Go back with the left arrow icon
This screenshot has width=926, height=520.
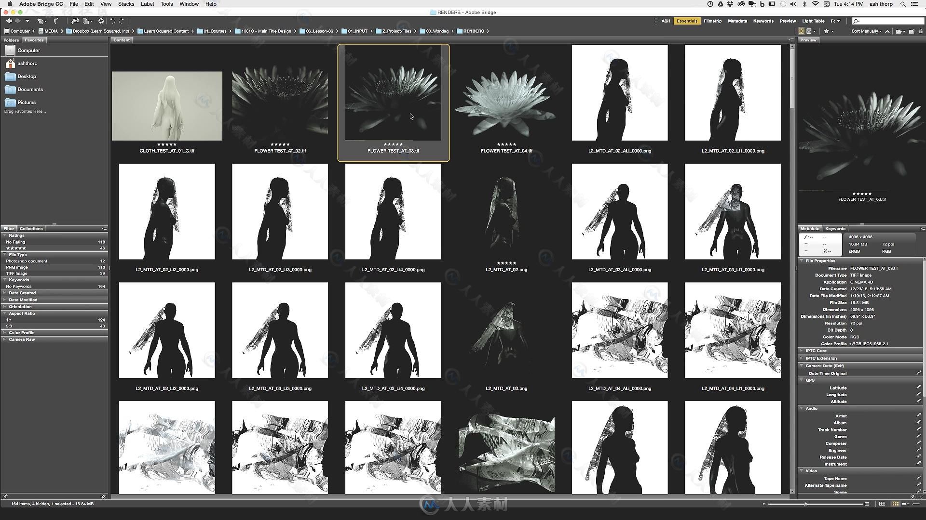[9, 21]
